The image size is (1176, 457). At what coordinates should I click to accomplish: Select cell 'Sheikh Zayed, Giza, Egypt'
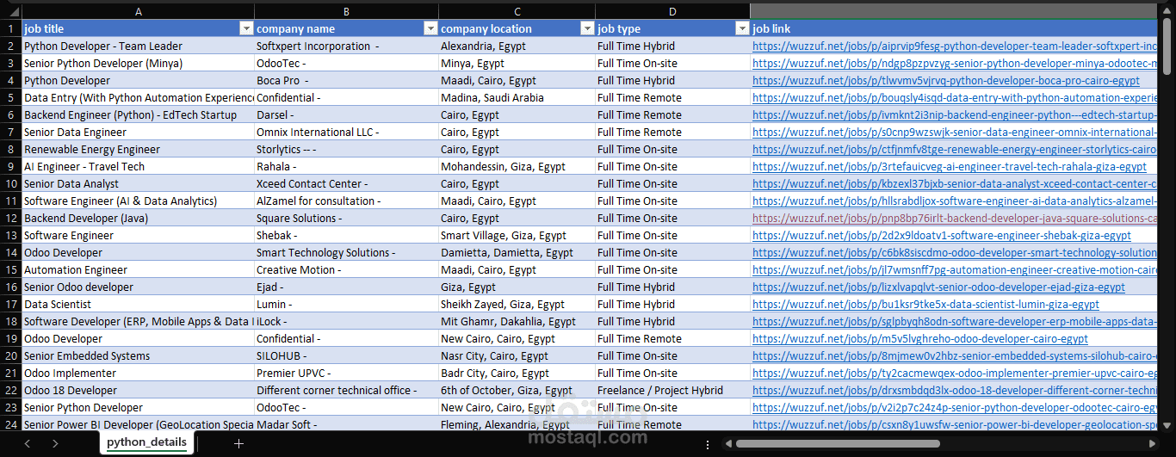[x=517, y=304]
